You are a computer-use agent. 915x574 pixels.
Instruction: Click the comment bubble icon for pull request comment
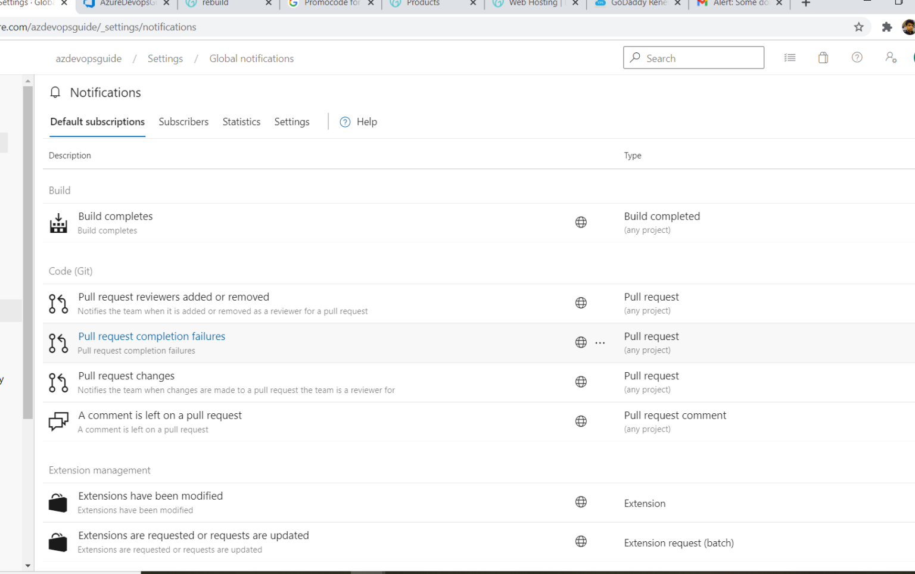point(58,422)
